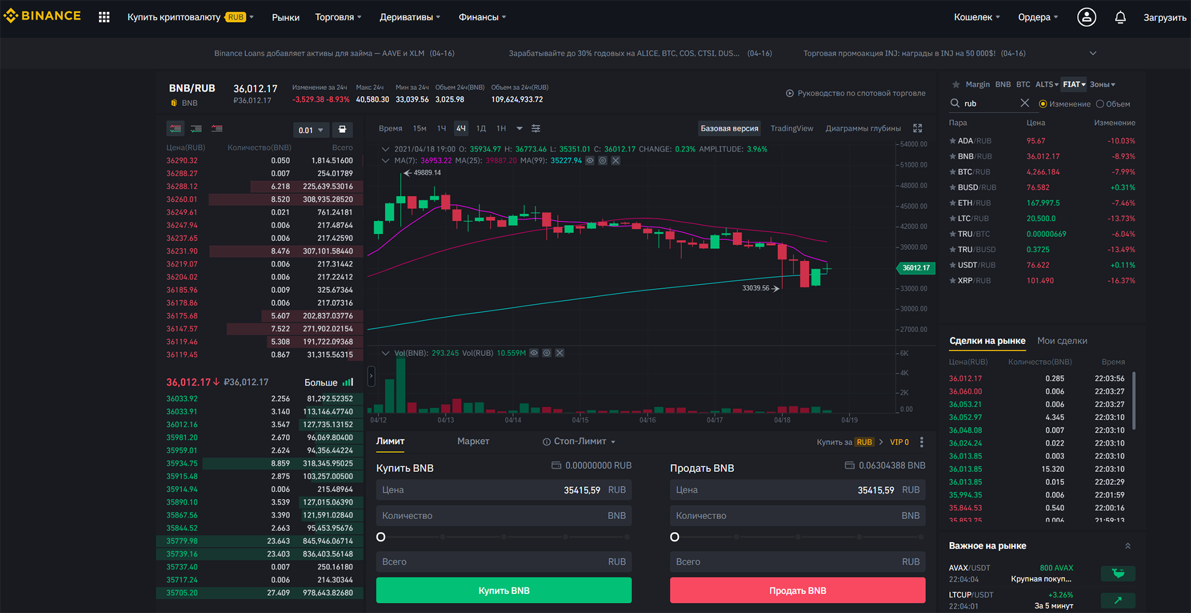The width and height of the screenshot is (1191, 613).
Task: Show both bids and asks in order book
Action: tap(175, 129)
